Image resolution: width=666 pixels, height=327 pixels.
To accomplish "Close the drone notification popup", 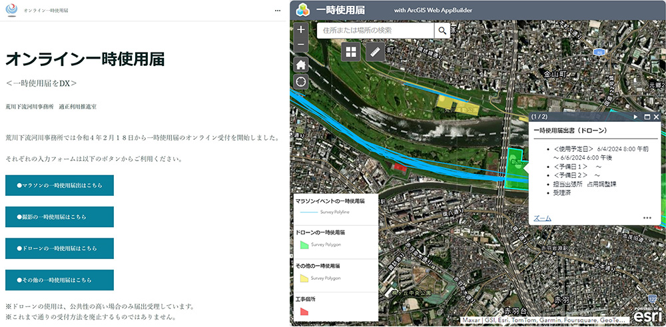I will coord(656,117).
